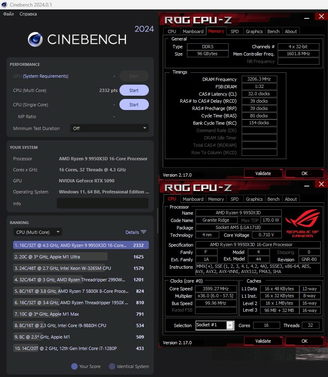Start the CPU (Multi Core) test
328x377 pixels.
pyautogui.click(x=134, y=90)
